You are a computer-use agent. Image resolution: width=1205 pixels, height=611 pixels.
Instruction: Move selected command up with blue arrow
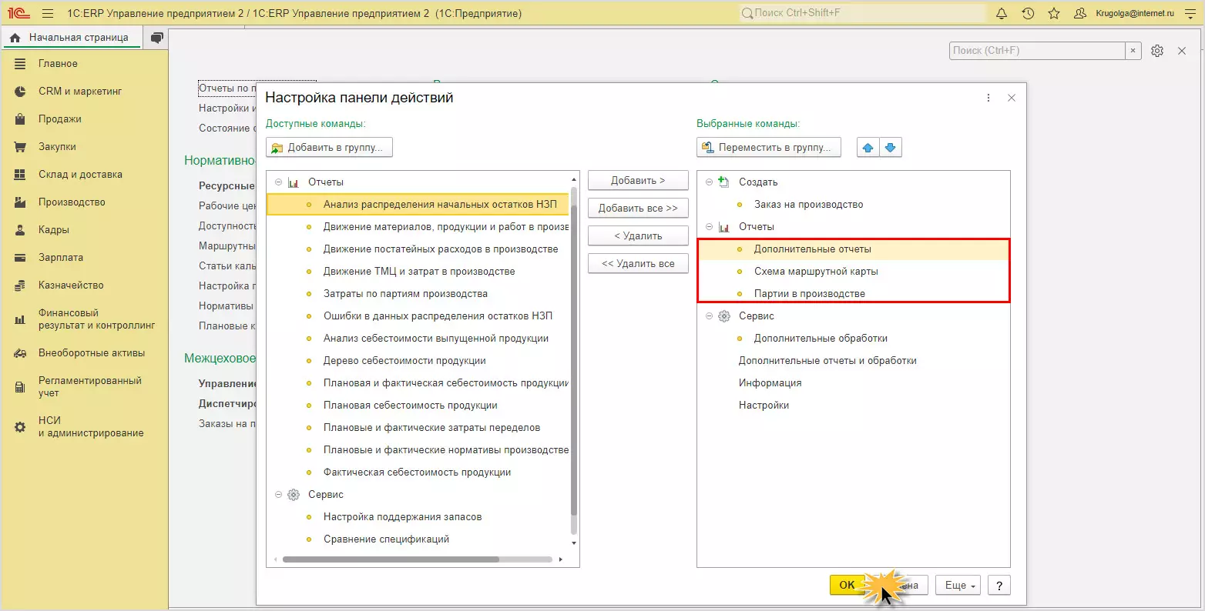tap(868, 148)
